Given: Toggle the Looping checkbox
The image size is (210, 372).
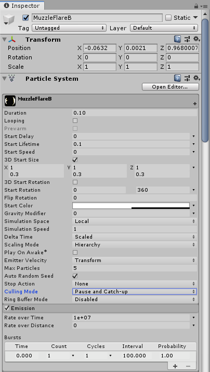Looking at the screenshot, I should coord(75,121).
